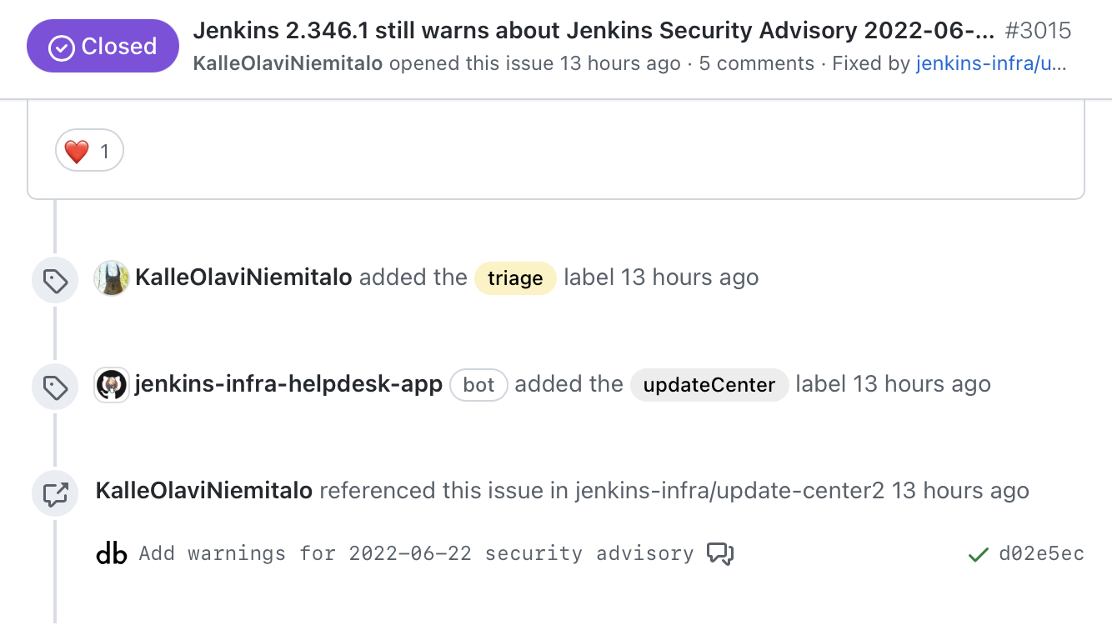Image resolution: width=1112 pixels, height=625 pixels.
Task: Click the jenkins-infra-helpdesk-app bot avatar
Action: point(111,385)
